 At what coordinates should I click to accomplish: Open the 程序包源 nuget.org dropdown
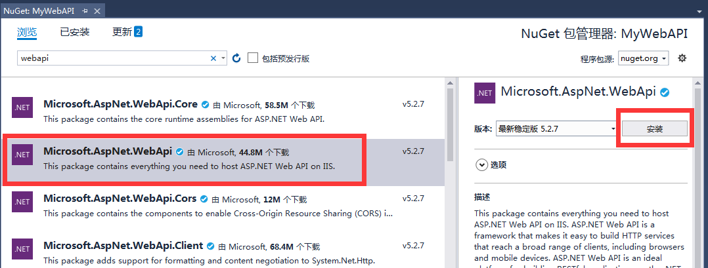coord(644,58)
